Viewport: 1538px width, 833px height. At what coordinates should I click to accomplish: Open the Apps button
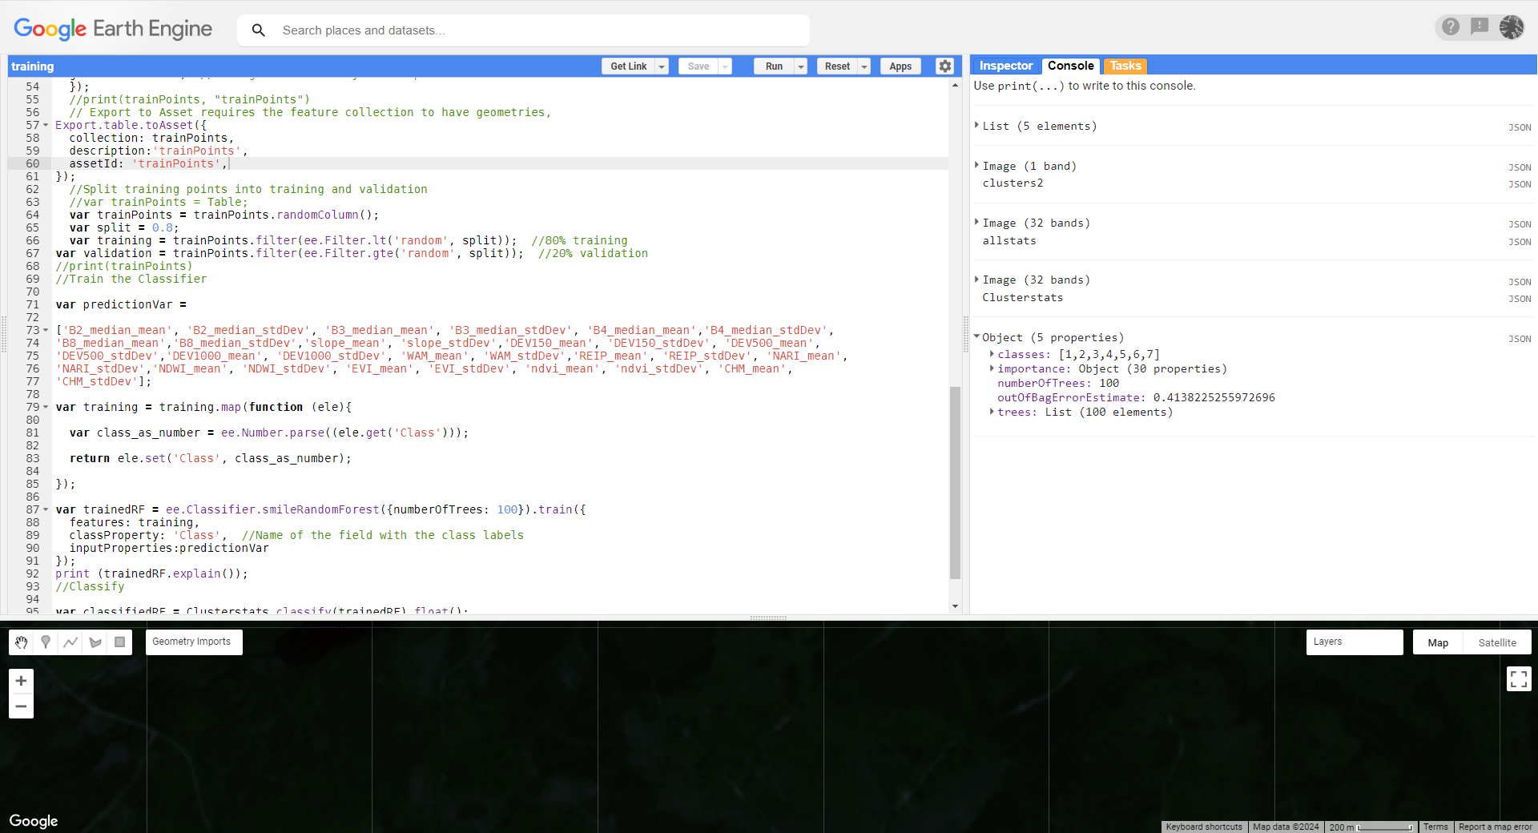coord(900,66)
